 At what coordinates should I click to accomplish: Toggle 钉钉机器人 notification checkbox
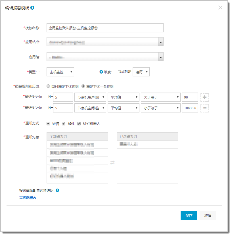pos(79,124)
